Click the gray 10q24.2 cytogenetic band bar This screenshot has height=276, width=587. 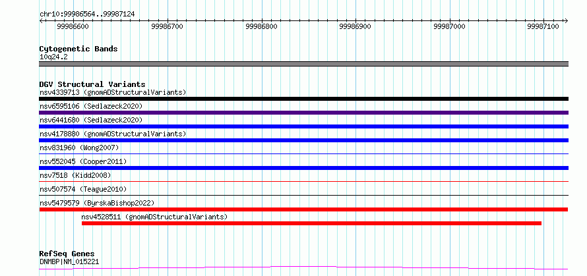pos(303,64)
